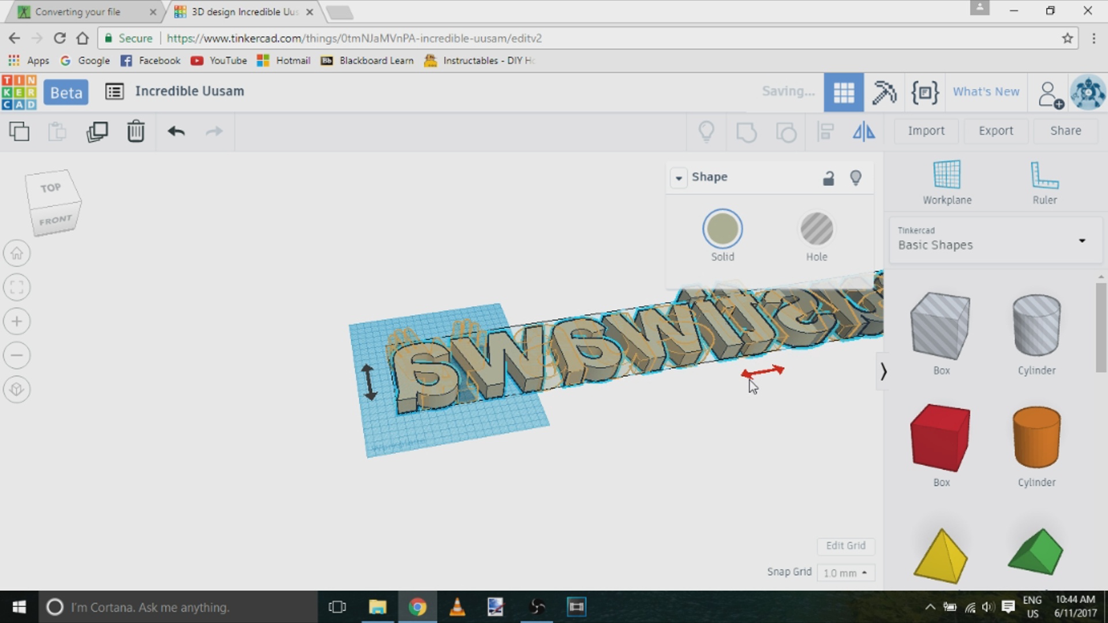Viewport: 1108px width, 623px height.
Task: Select the red Box shape
Action: coord(940,437)
